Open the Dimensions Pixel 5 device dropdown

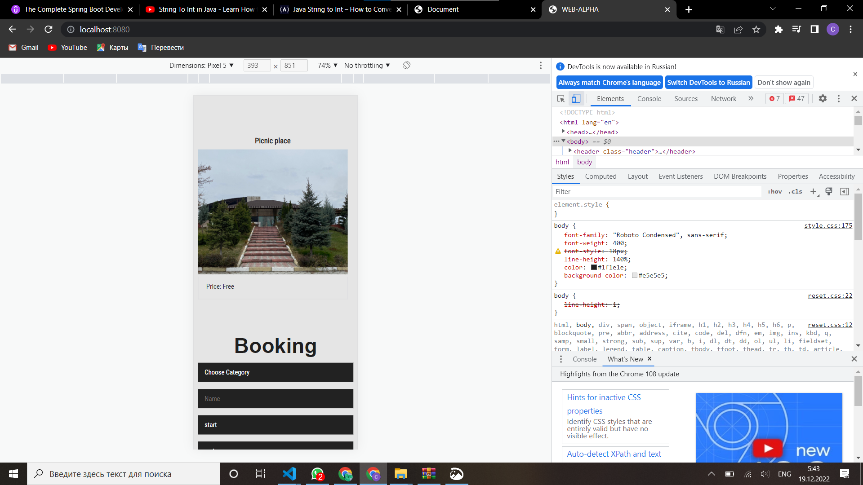pos(201,66)
